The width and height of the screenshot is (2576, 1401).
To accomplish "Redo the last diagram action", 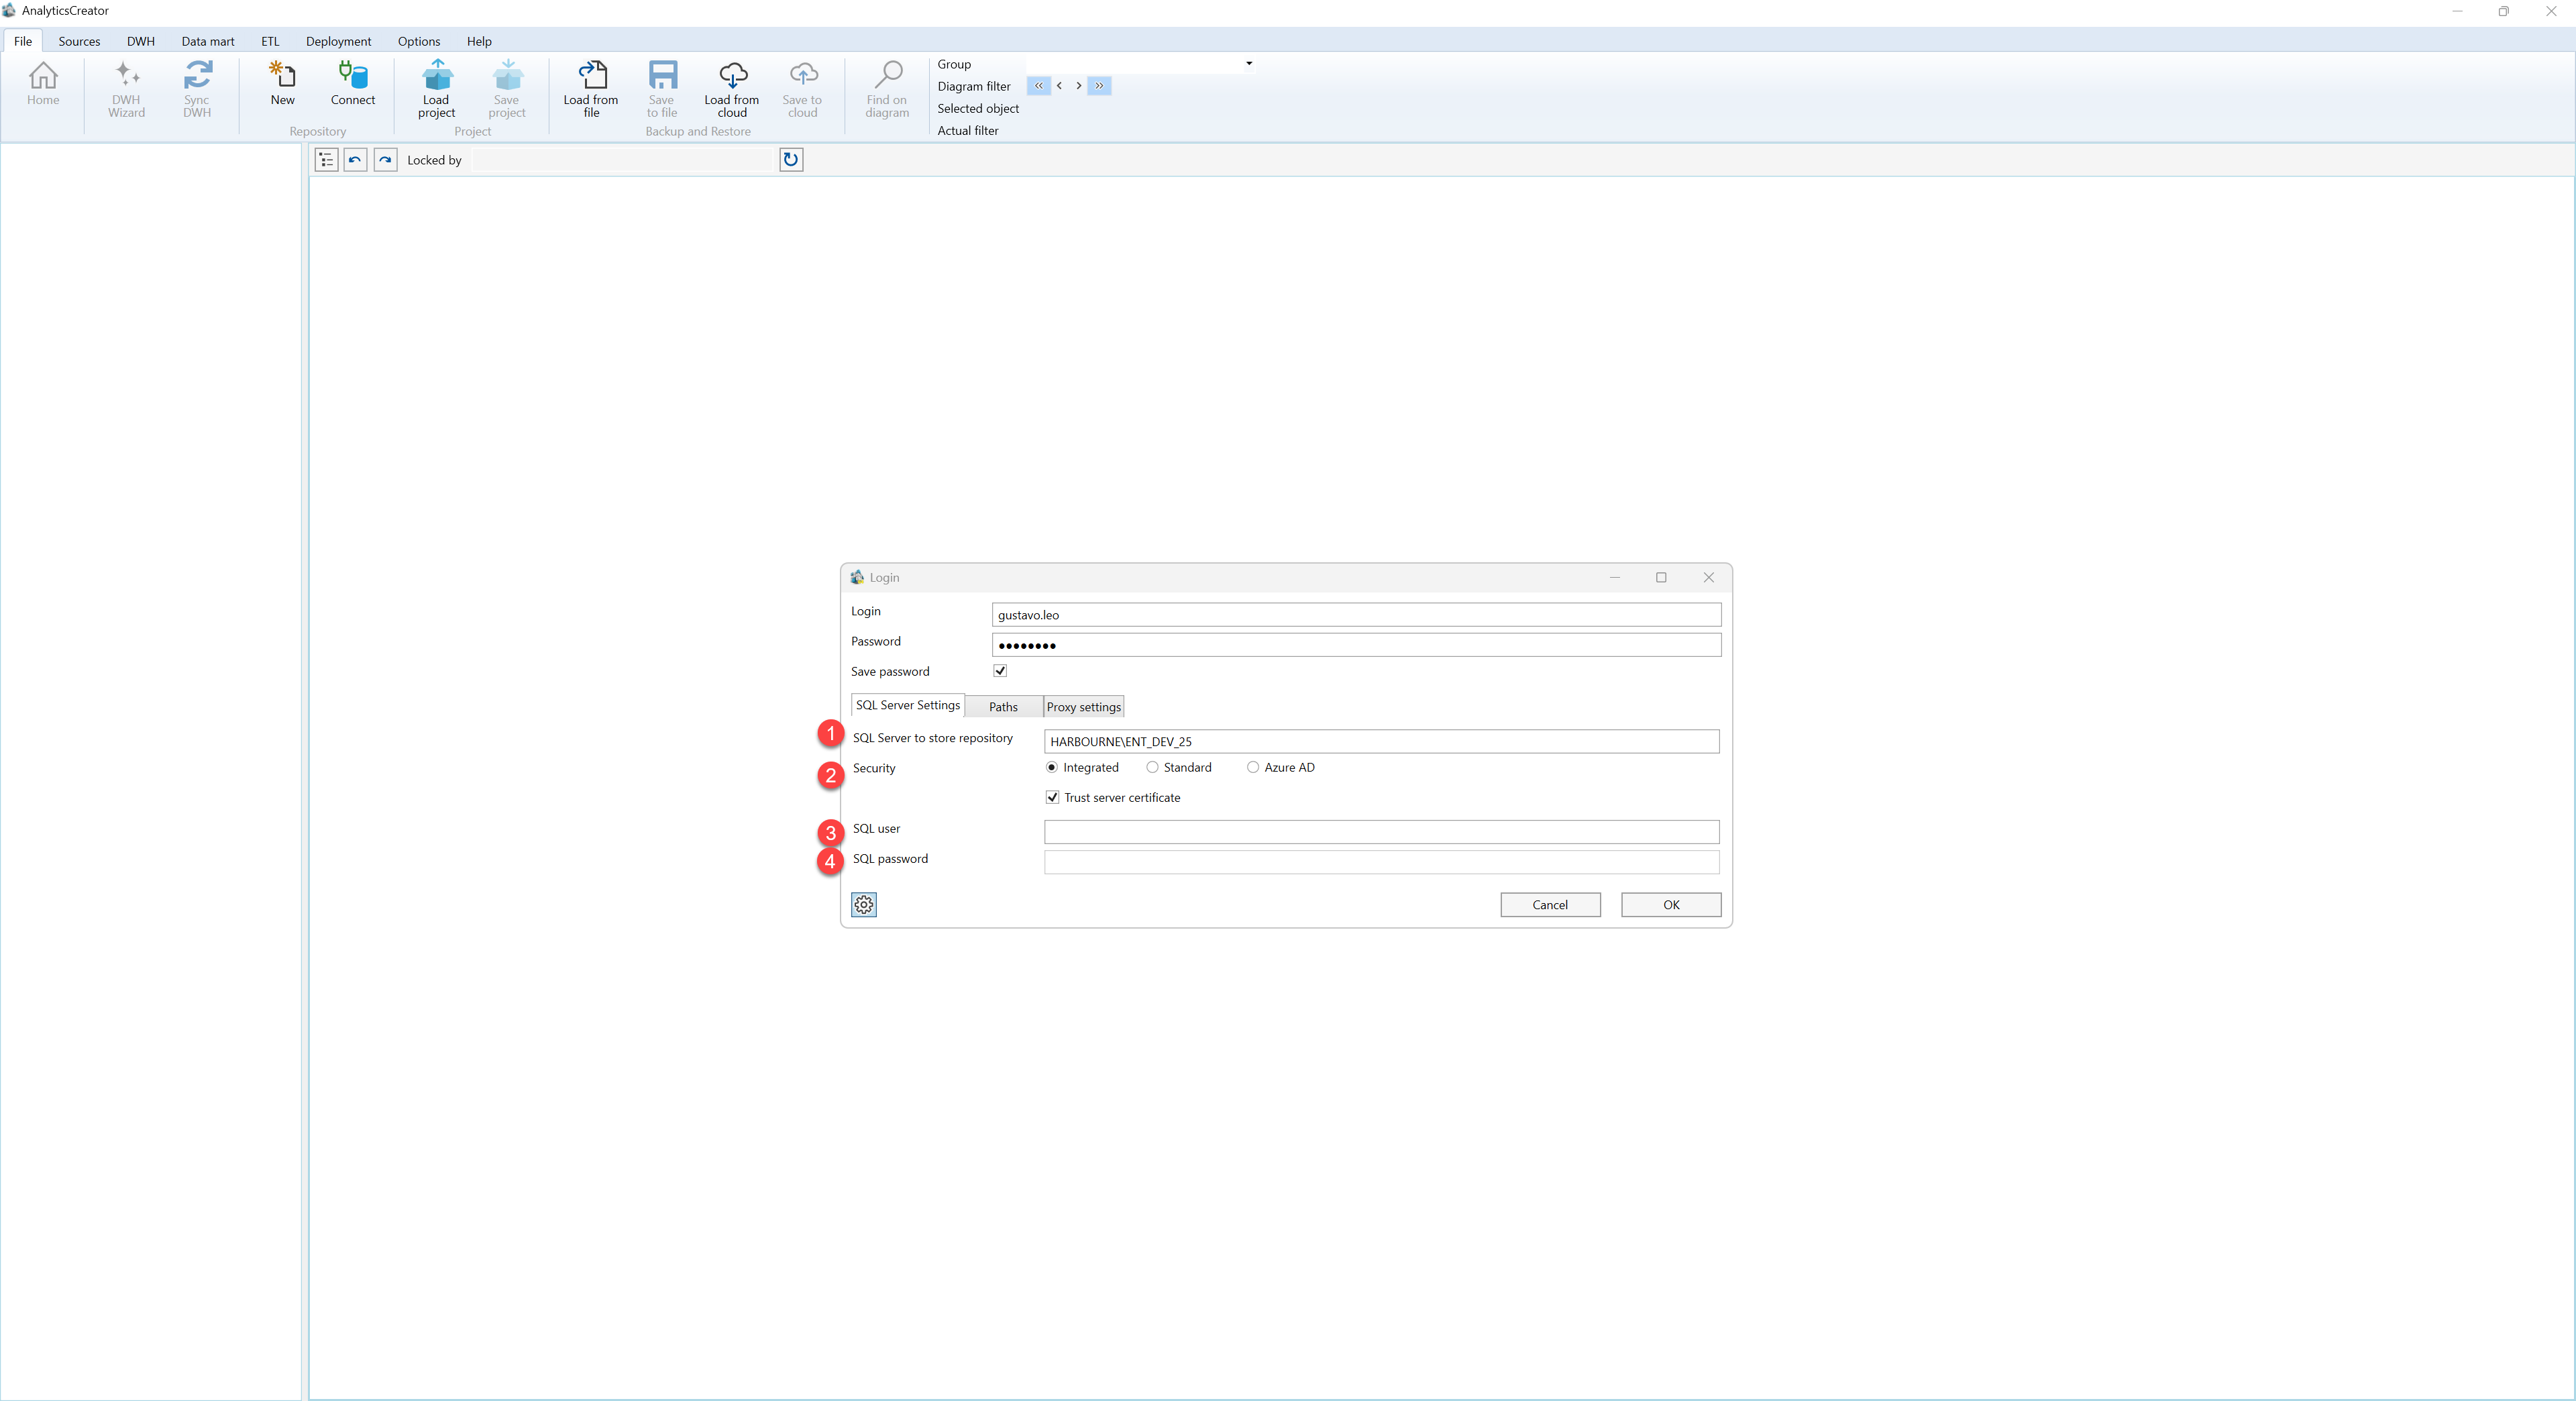I will click(x=385, y=160).
